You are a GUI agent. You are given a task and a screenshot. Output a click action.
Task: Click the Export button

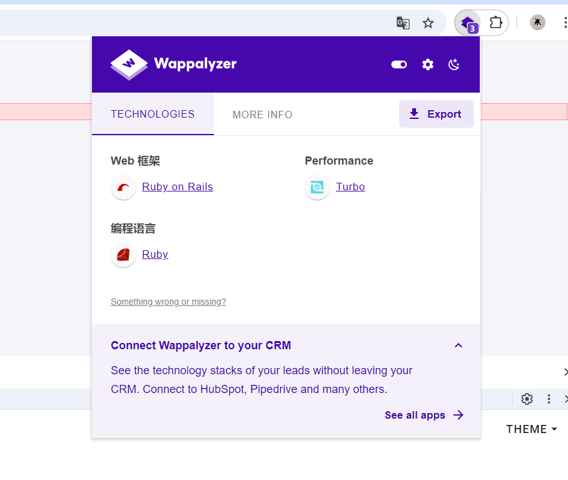pyautogui.click(x=436, y=114)
